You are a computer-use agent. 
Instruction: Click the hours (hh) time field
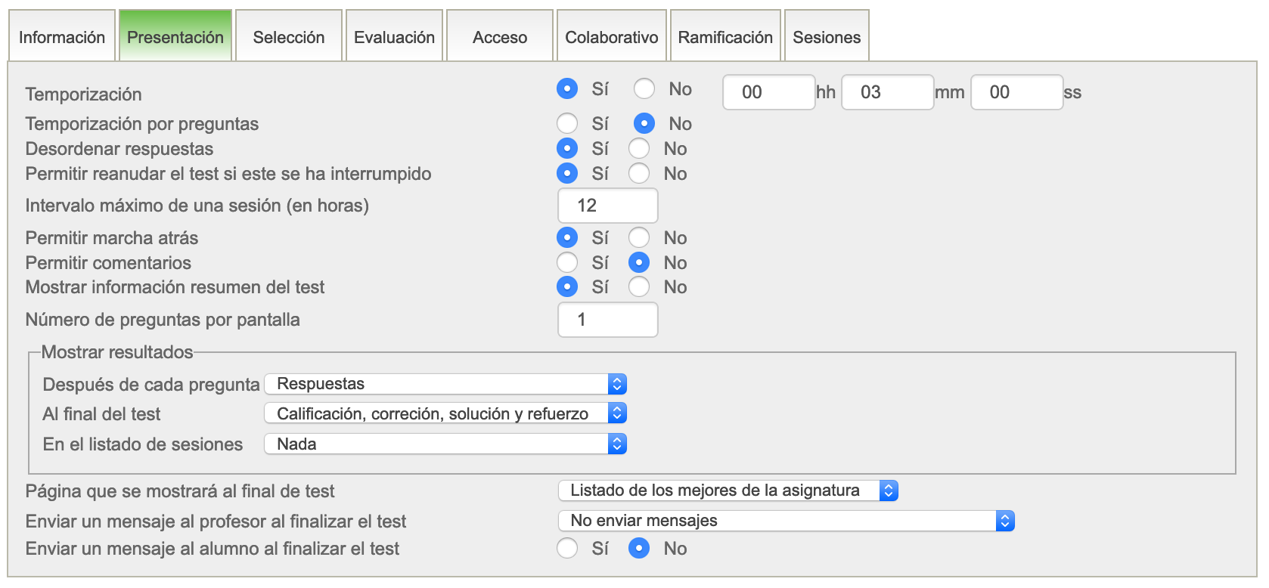coord(768,92)
